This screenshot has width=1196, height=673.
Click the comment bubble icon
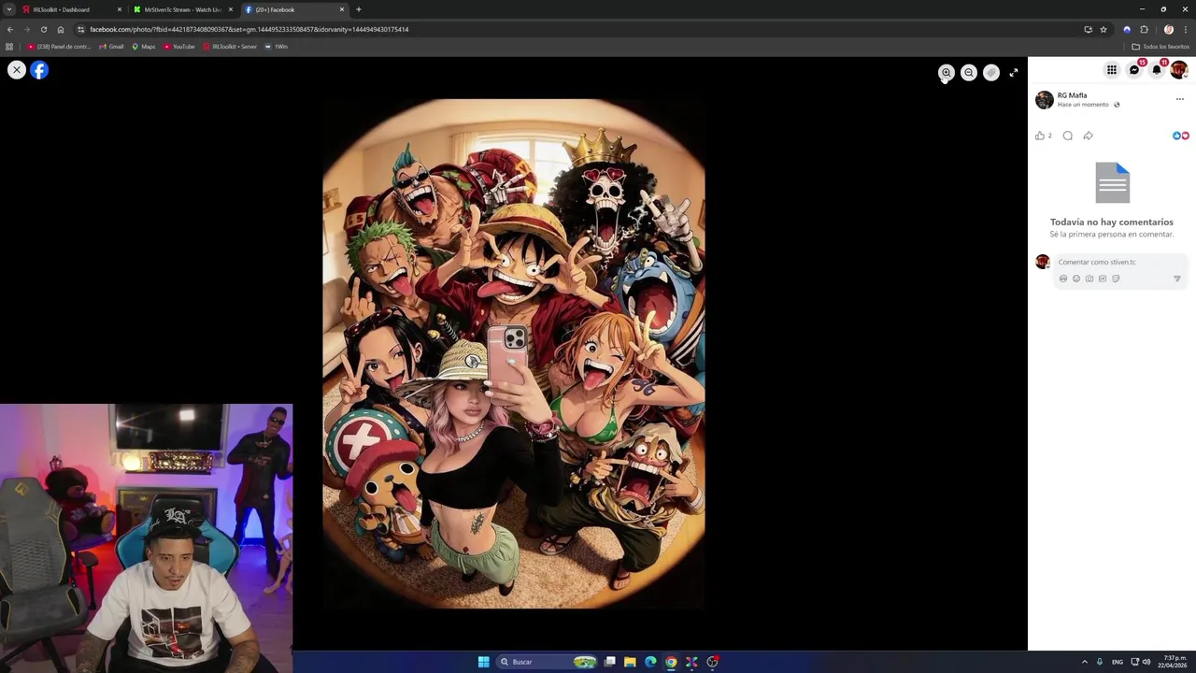1068,136
